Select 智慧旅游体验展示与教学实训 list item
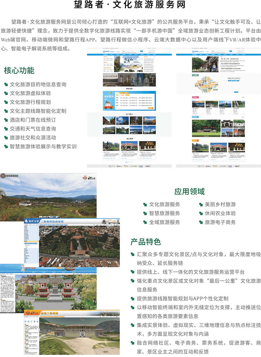 pos(43,146)
